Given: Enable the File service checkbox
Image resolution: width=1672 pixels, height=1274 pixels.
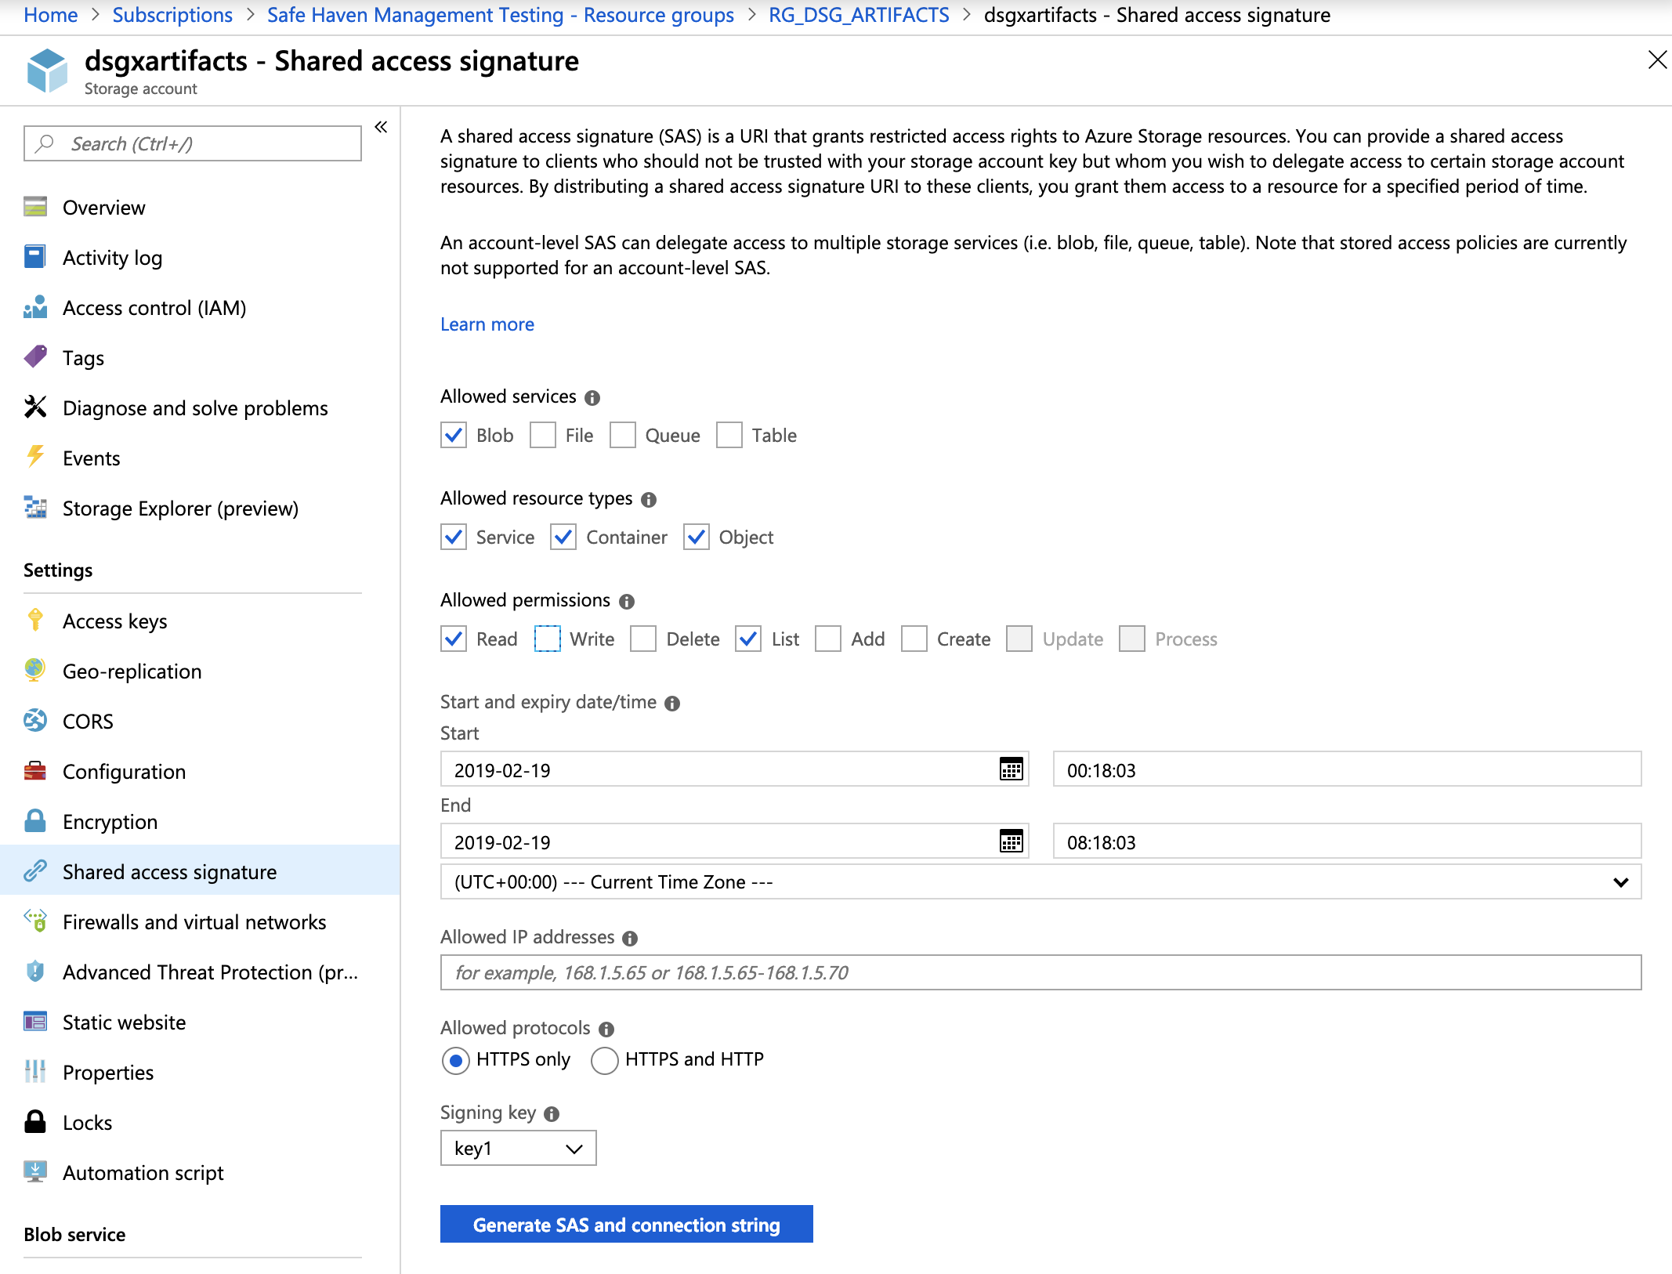Looking at the screenshot, I should 543,435.
